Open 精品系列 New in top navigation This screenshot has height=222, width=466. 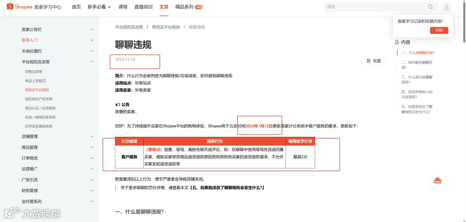pos(189,7)
